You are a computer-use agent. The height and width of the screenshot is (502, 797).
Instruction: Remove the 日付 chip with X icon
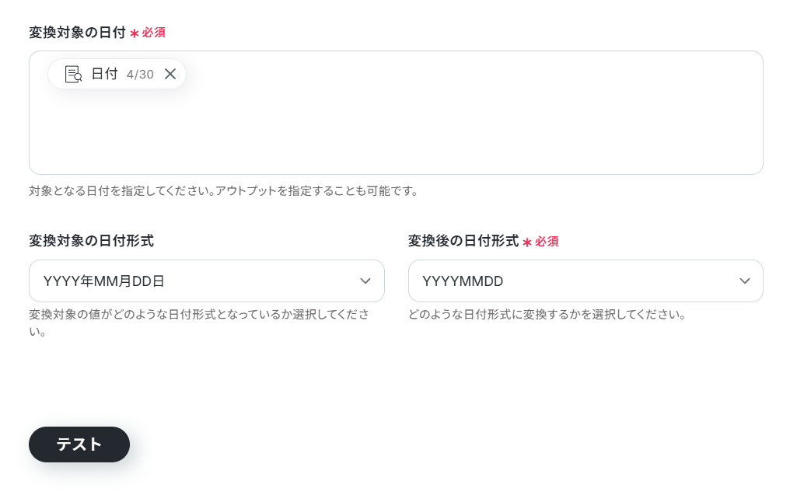170,74
